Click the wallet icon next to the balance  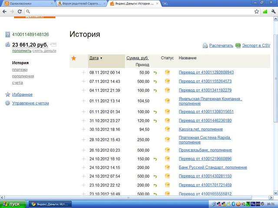(7, 44)
